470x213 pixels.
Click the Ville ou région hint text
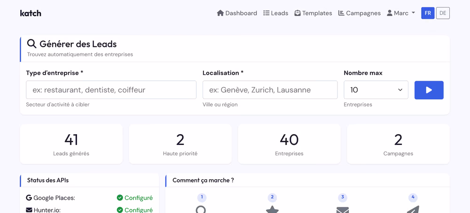(220, 105)
